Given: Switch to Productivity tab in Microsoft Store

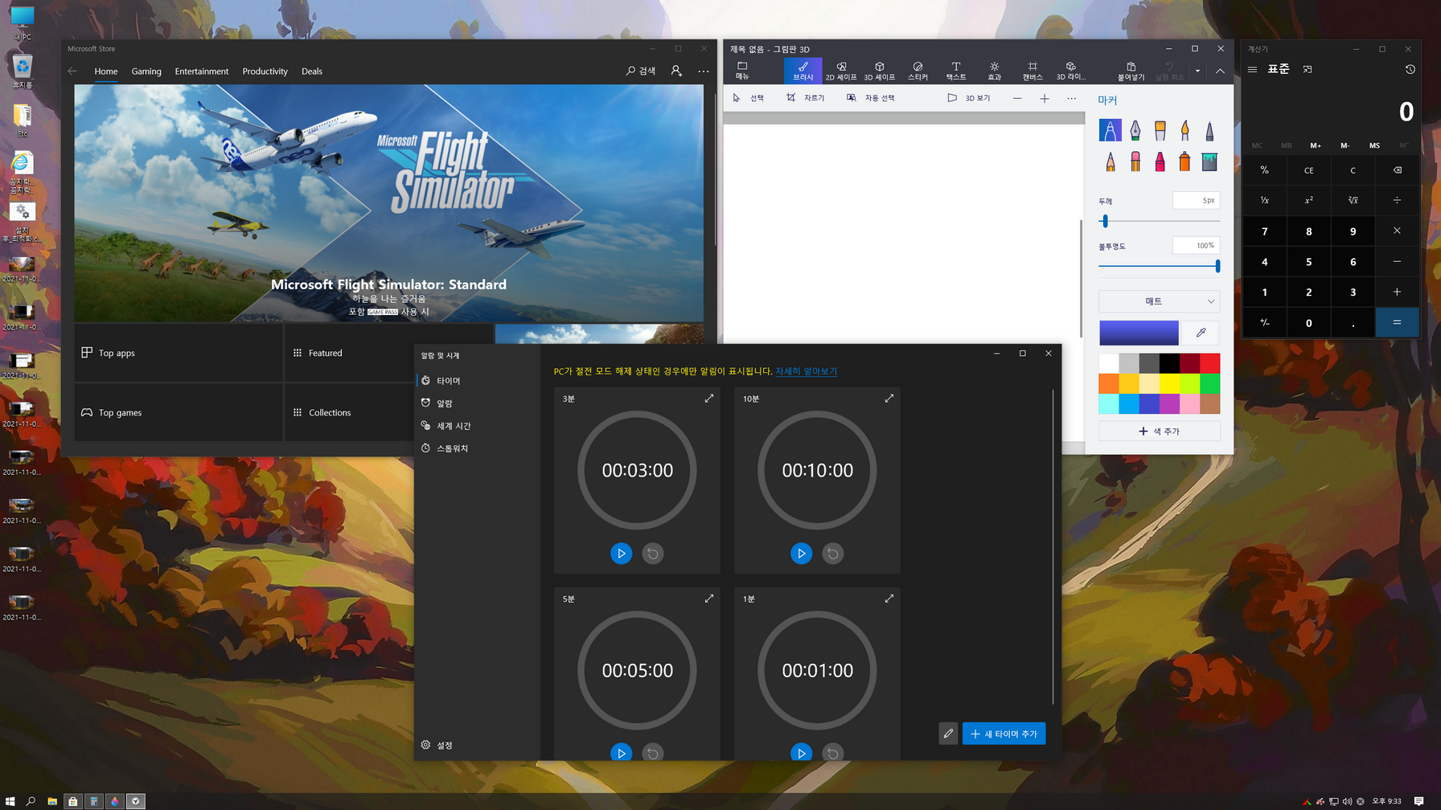Looking at the screenshot, I should (265, 72).
